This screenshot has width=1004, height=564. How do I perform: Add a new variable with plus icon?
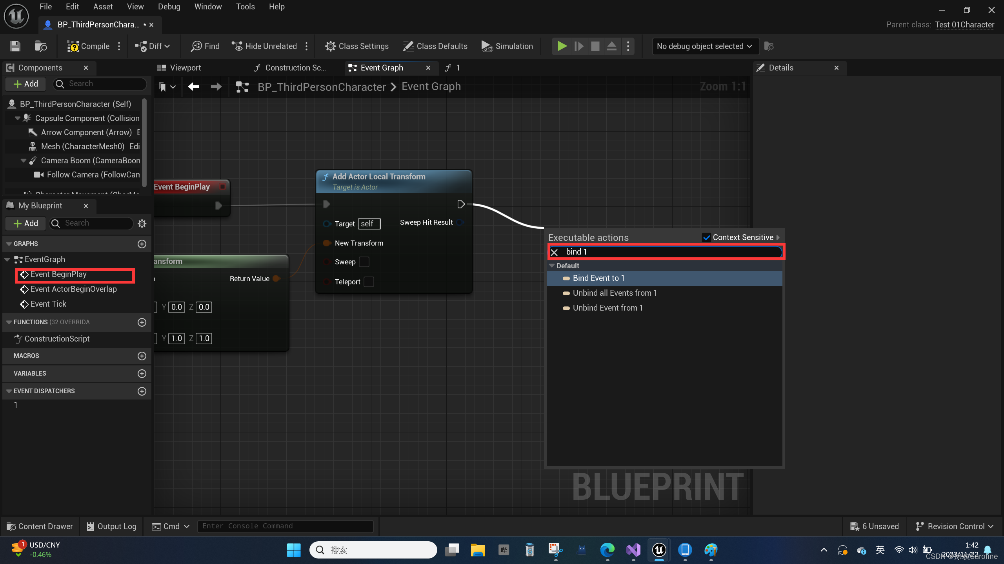142,374
